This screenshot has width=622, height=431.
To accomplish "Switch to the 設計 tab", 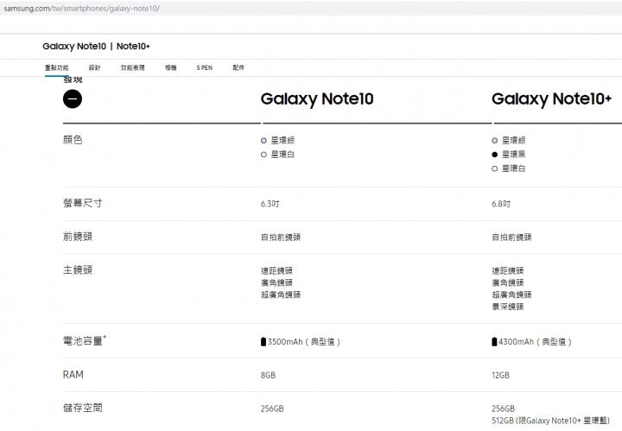I will tap(95, 67).
